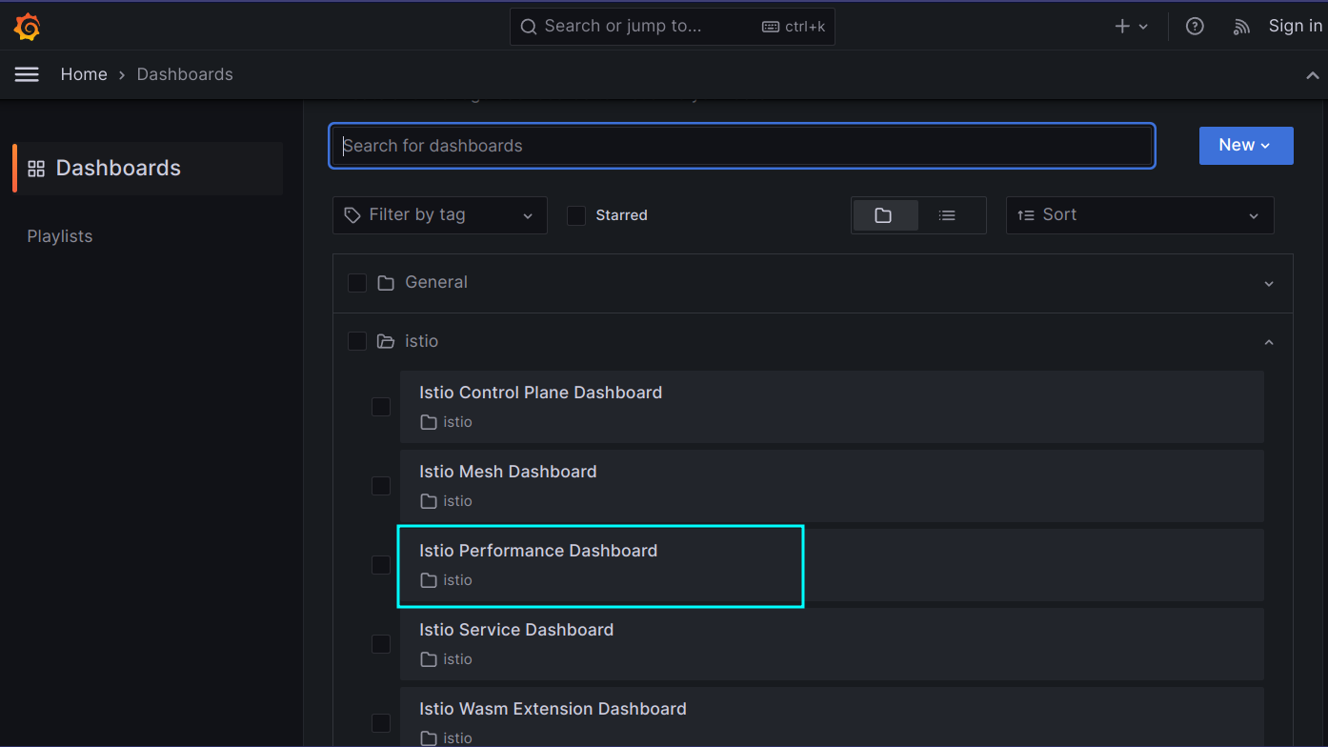Click istio folder label under Mesh Dashboard
The width and height of the screenshot is (1328, 747).
point(457,501)
